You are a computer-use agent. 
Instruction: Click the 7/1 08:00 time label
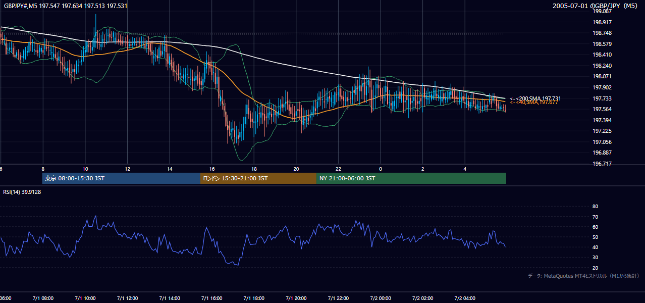pos(43,298)
